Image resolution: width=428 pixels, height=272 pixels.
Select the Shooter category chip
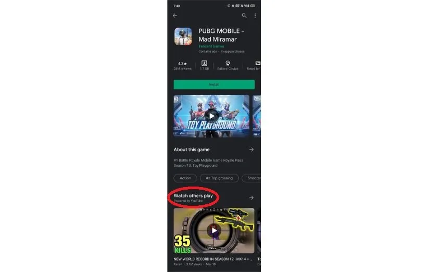[253, 178]
